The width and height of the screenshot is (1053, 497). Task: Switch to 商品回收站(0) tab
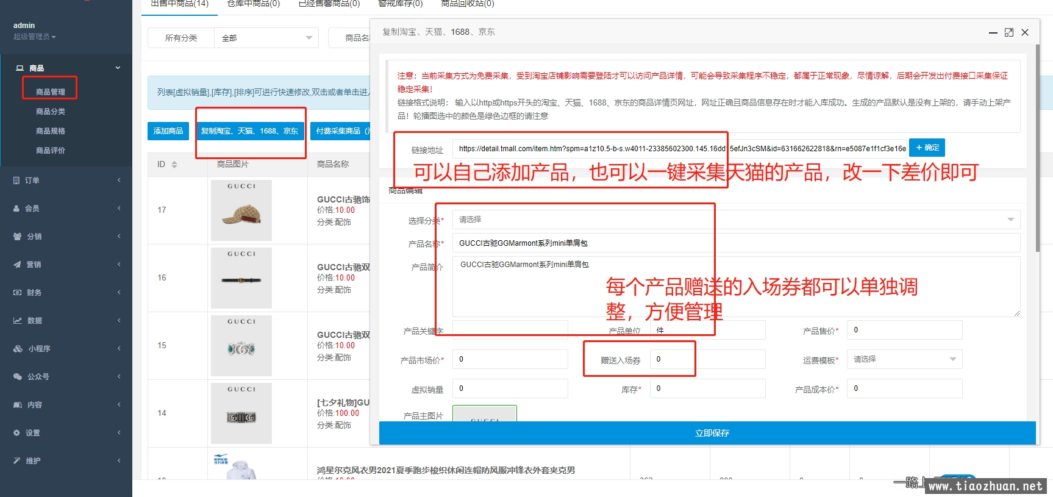(468, 4)
